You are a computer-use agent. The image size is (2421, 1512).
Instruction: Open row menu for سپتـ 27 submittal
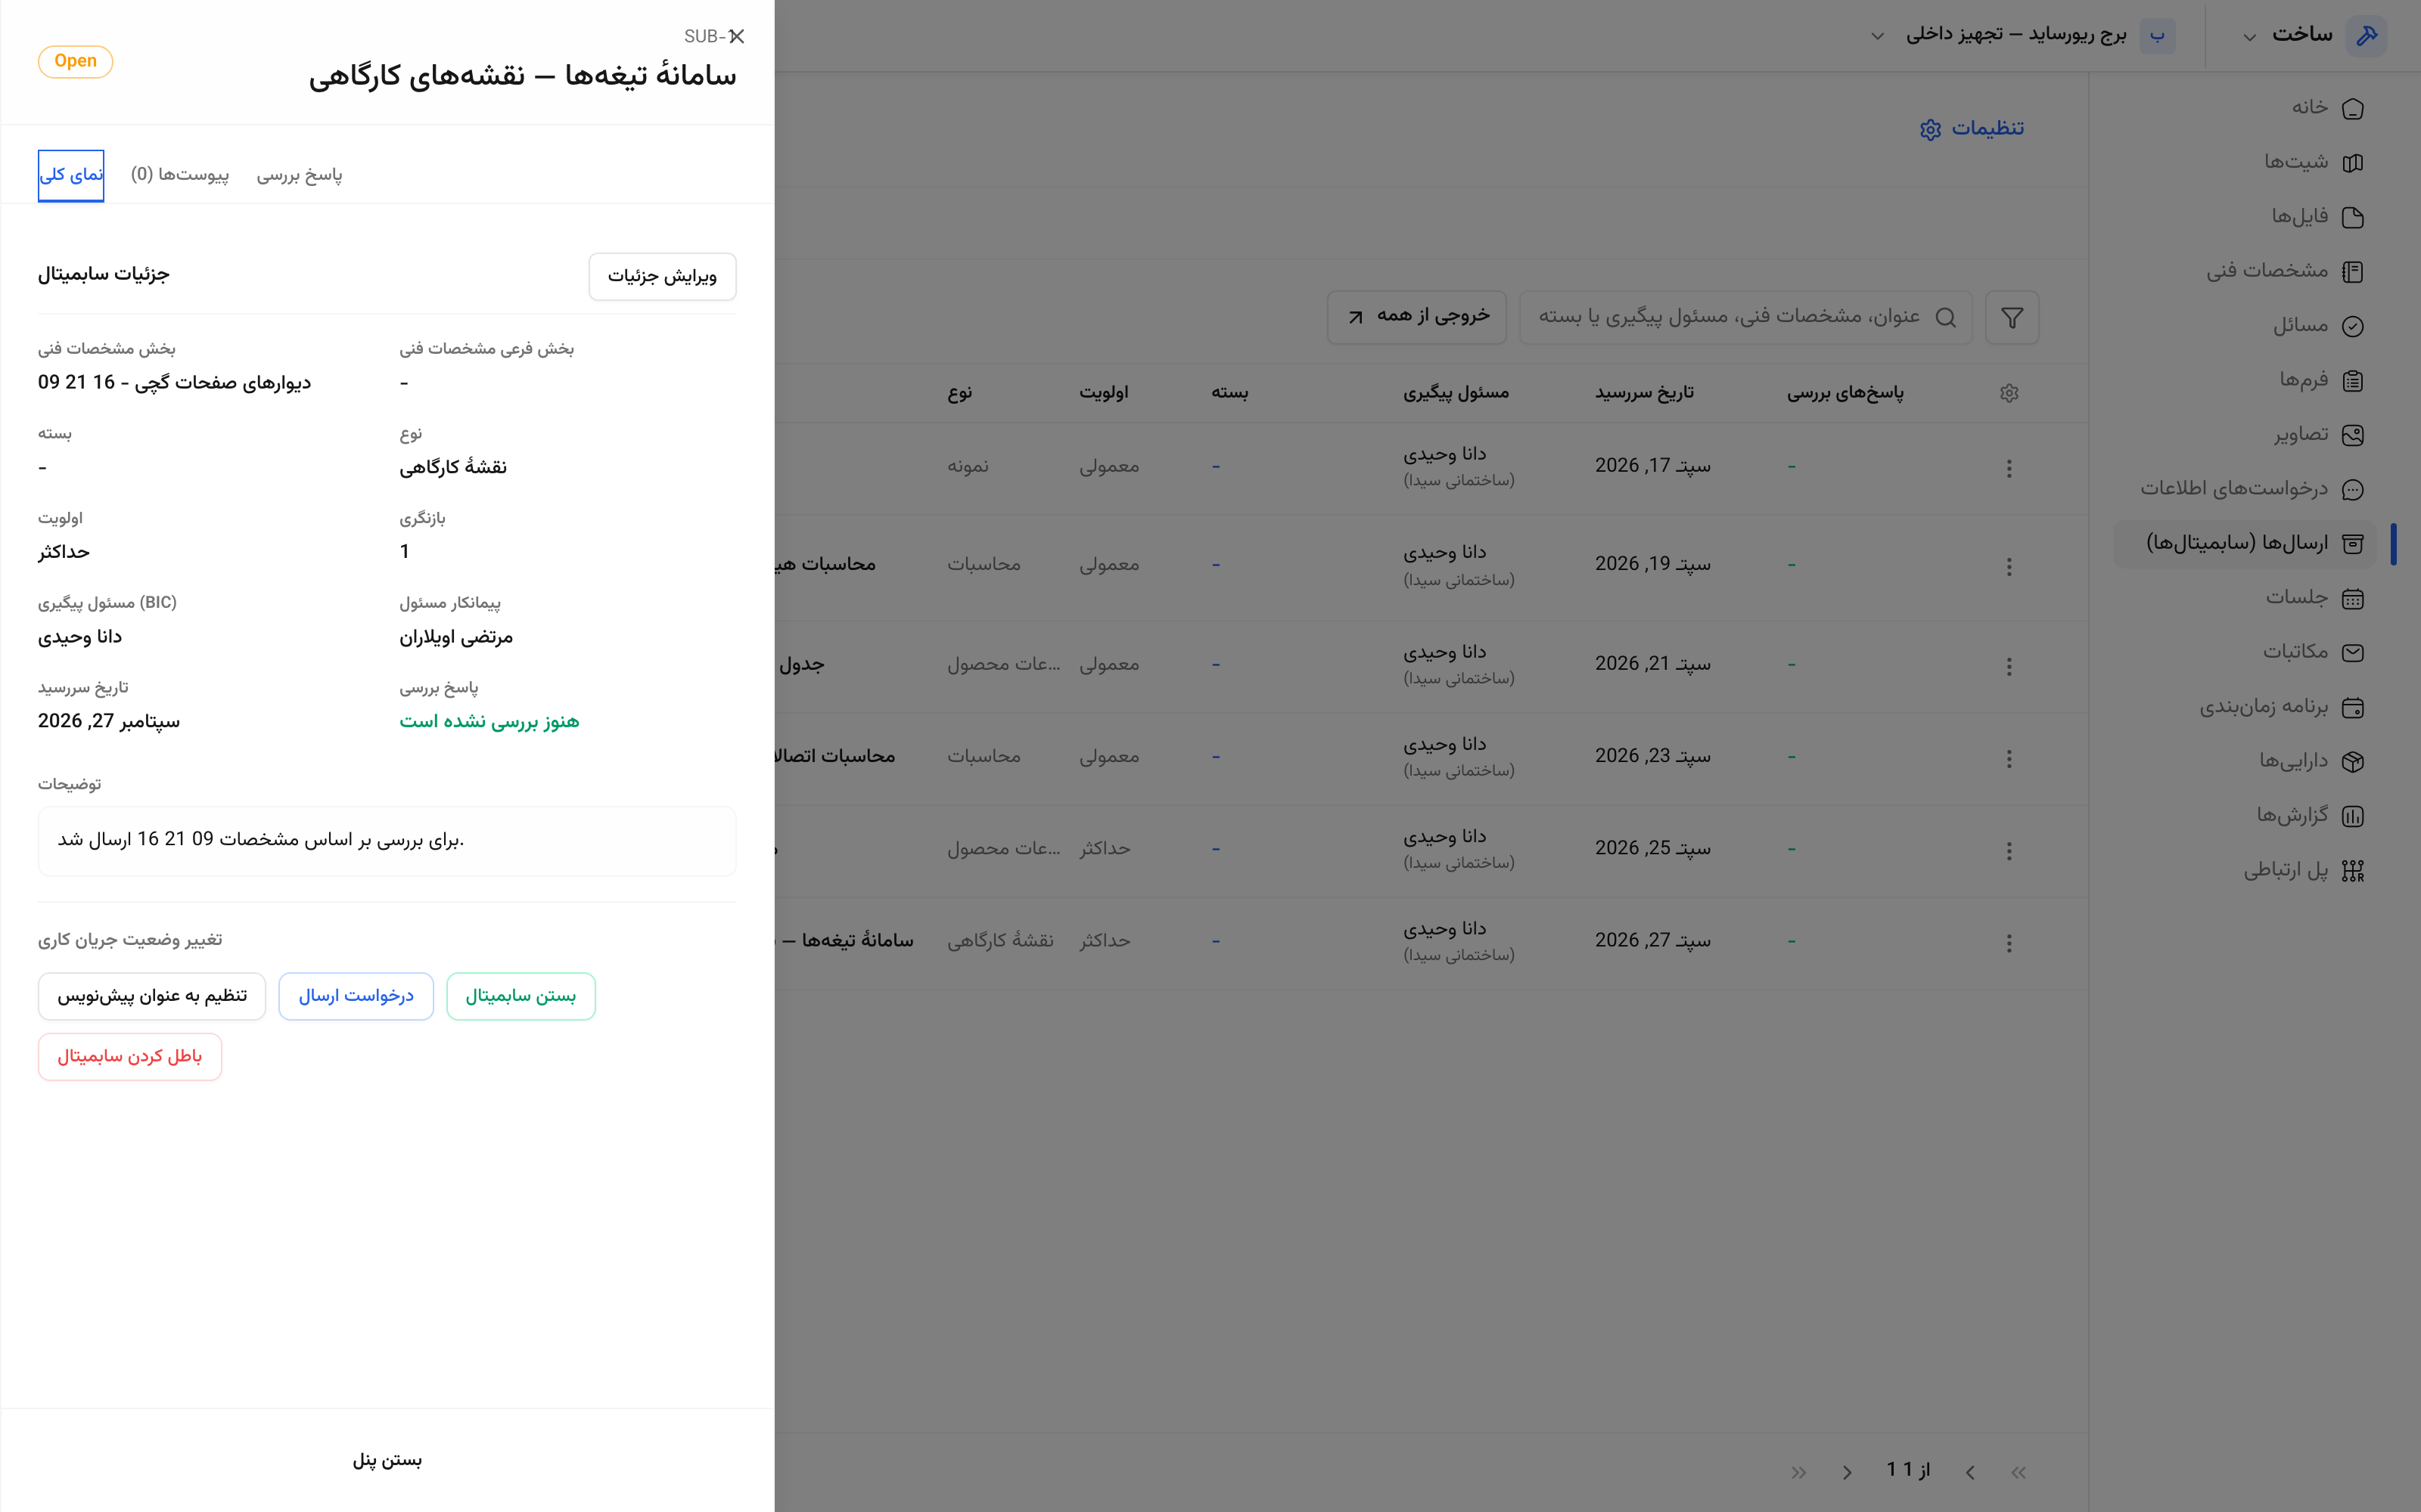(2009, 943)
